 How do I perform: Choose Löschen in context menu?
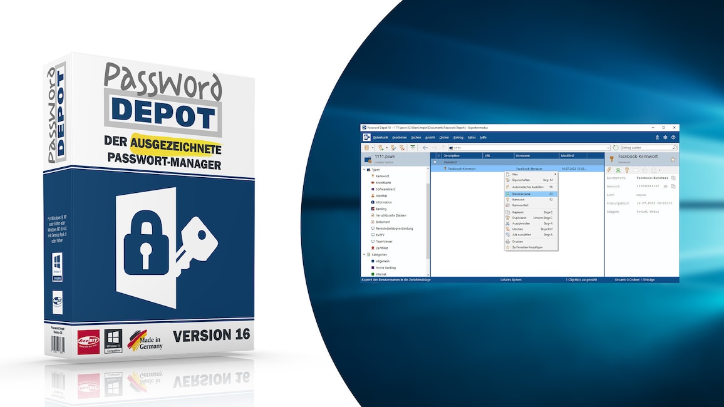(x=531, y=229)
